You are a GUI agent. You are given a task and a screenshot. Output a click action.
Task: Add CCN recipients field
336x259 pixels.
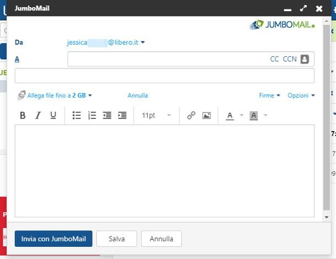(x=290, y=59)
